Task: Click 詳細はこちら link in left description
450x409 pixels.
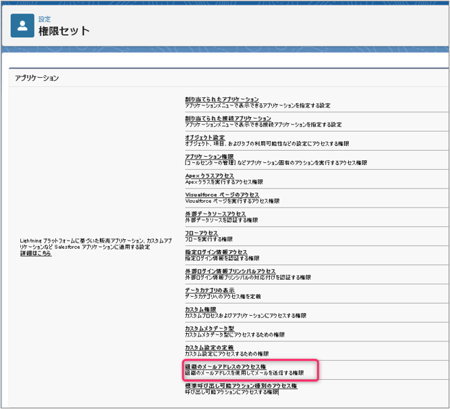Action: coord(35,254)
